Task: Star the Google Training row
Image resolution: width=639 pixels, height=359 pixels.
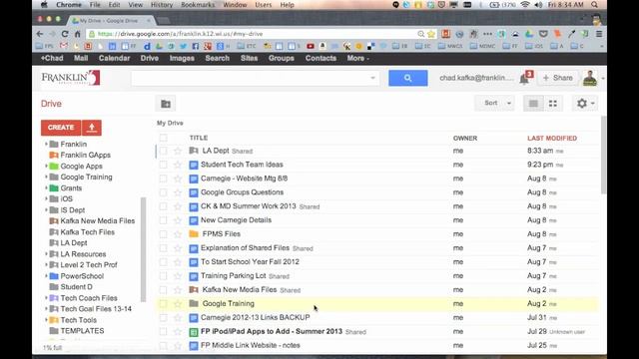Action: tap(178, 303)
